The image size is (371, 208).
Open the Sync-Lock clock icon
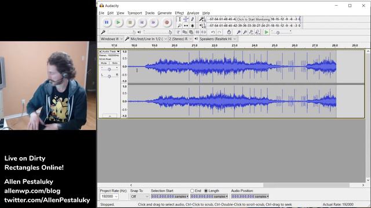click(x=229, y=32)
